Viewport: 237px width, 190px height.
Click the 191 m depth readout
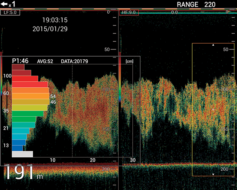click(24, 173)
